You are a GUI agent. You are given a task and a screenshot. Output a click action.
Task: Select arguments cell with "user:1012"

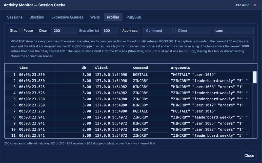coord(210,105)
